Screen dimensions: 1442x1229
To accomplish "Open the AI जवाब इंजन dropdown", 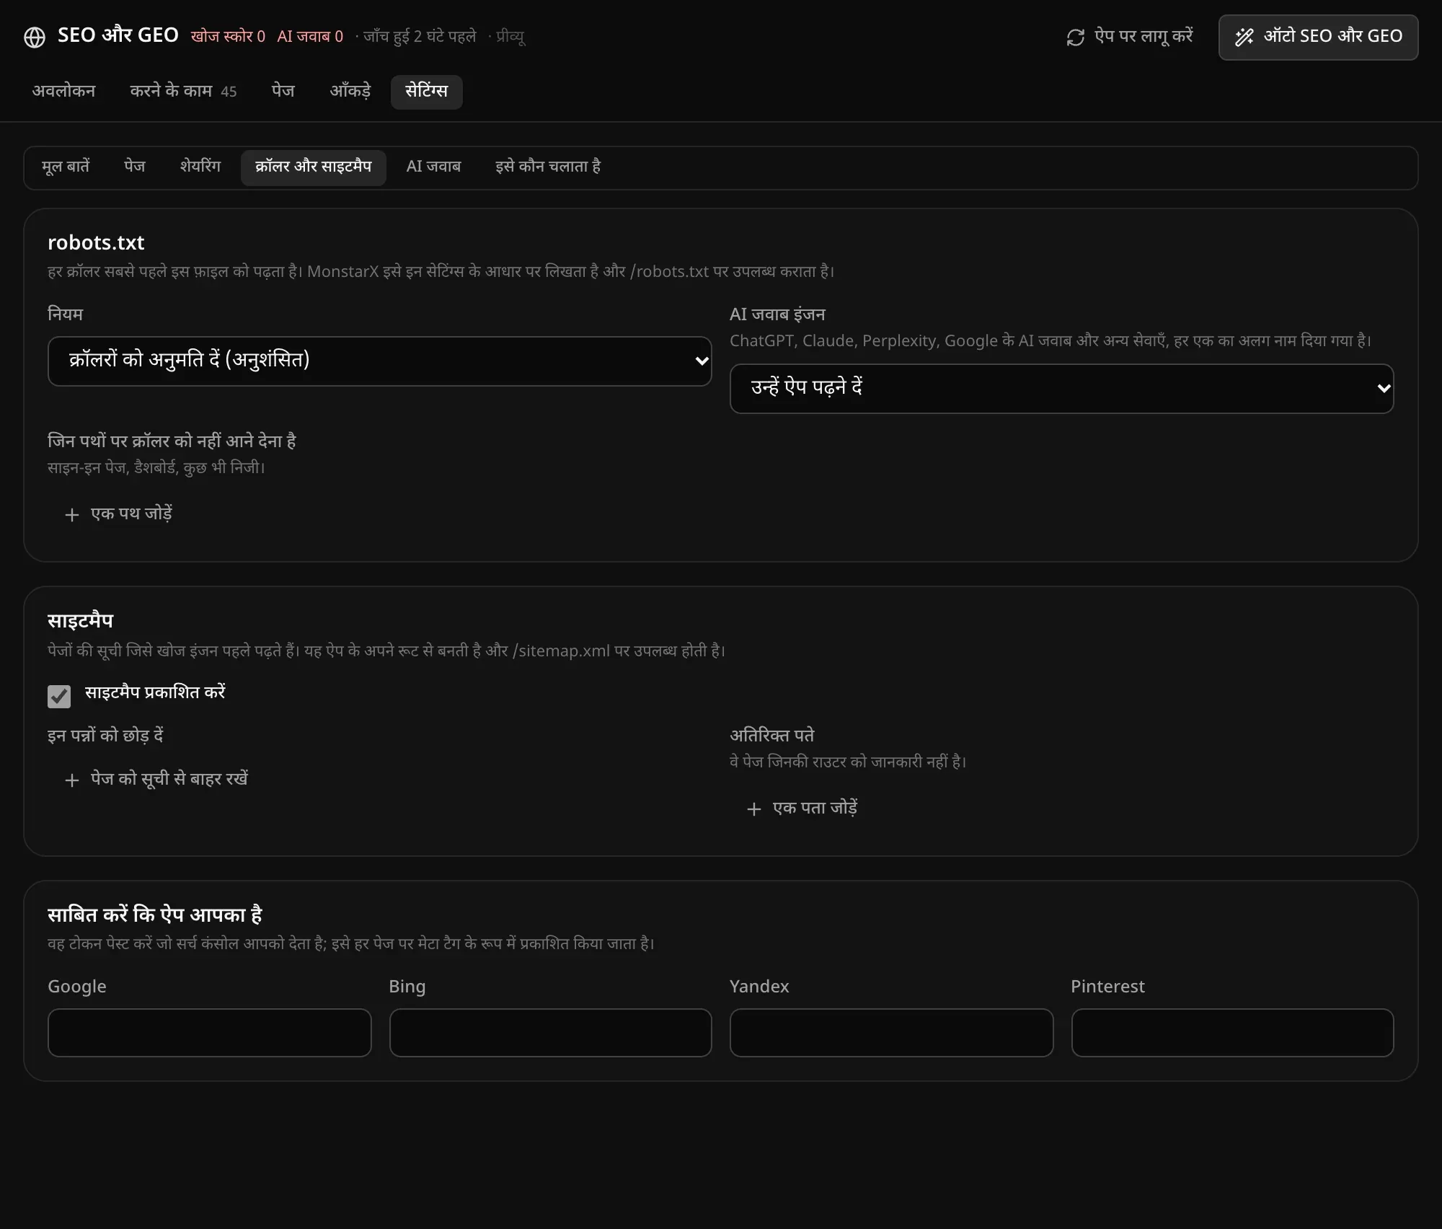I will tap(1061, 388).
